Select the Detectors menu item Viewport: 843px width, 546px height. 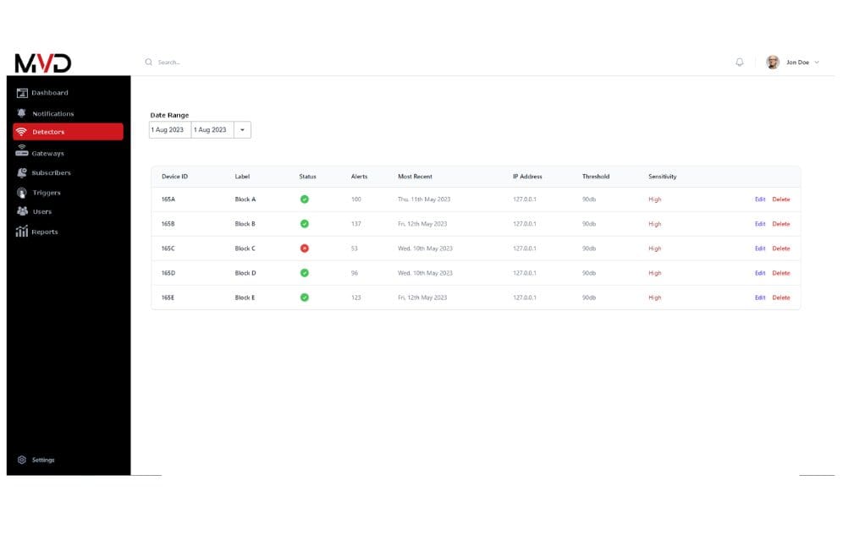click(68, 132)
